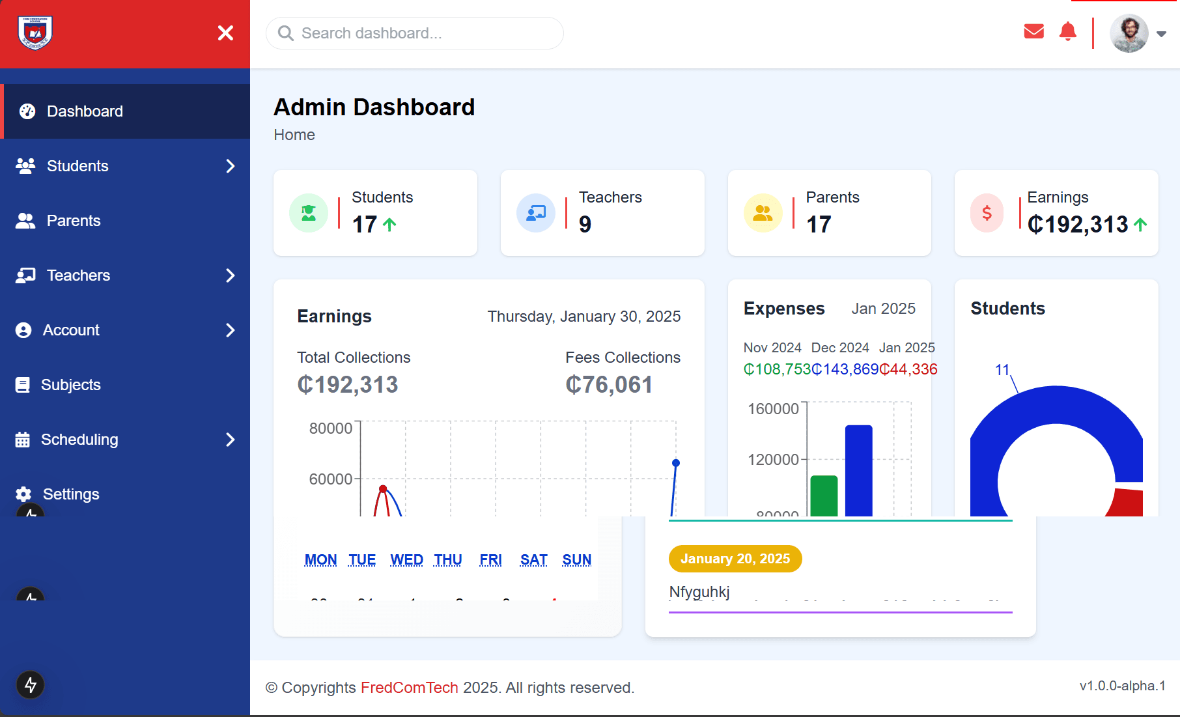Open Settings from the sidebar
The image size is (1180, 717).
tap(70, 494)
